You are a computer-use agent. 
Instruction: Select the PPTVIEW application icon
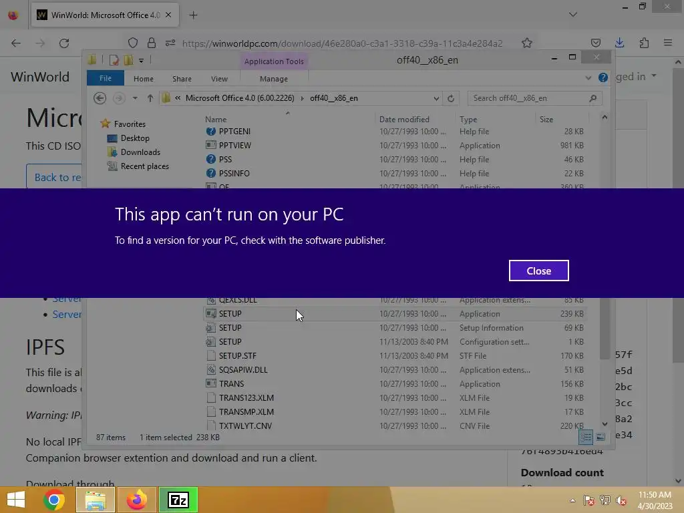210,145
